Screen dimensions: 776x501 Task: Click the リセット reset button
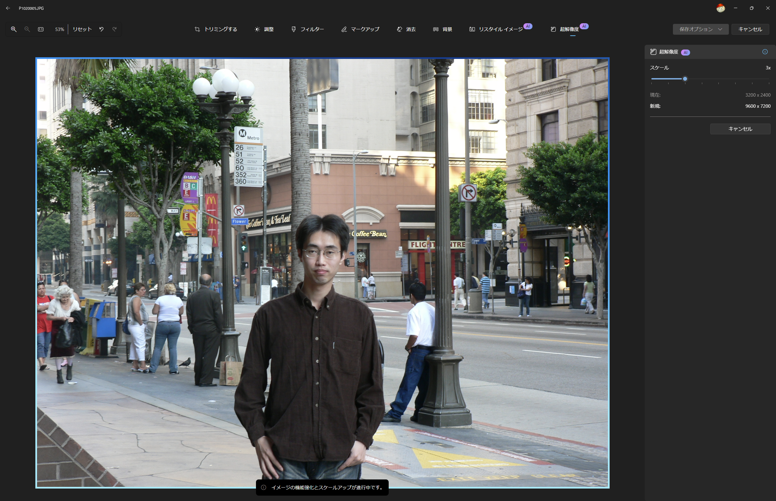coord(82,29)
